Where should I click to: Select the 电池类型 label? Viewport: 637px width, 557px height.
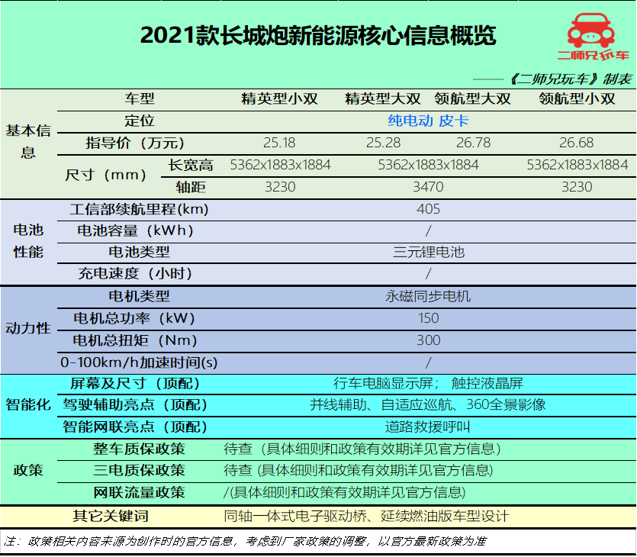coord(139,253)
